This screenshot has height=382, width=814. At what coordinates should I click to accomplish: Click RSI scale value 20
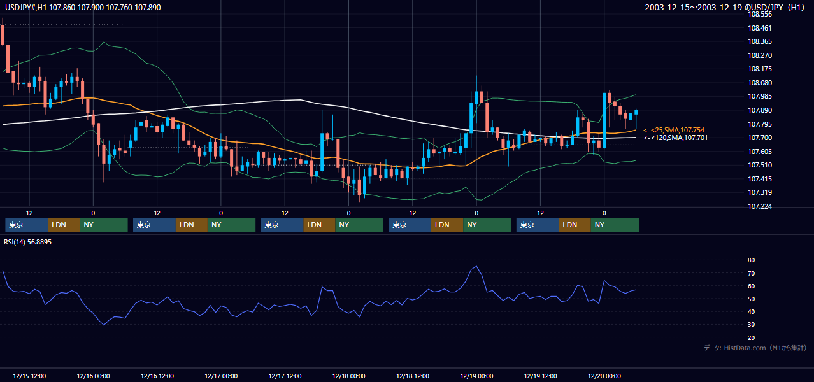click(752, 337)
